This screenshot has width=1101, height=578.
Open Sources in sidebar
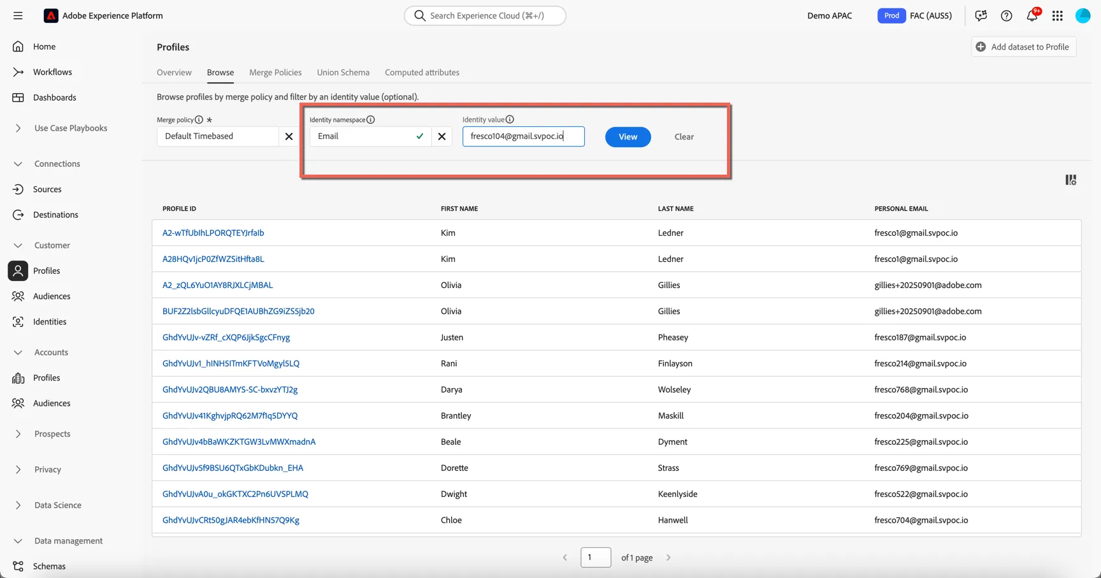[x=47, y=189]
